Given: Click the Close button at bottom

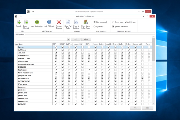Looking at the screenshot, I should pos(147,108).
